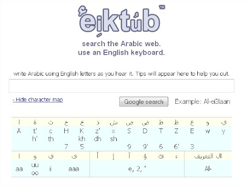Viewport: 244px width, 186px height.
Task: Choose the 'dh' mapping in character map
Action: pos(98,139)
